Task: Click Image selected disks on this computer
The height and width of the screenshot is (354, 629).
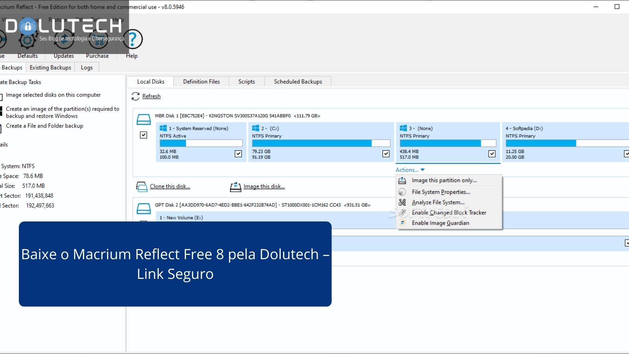Action: click(53, 95)
